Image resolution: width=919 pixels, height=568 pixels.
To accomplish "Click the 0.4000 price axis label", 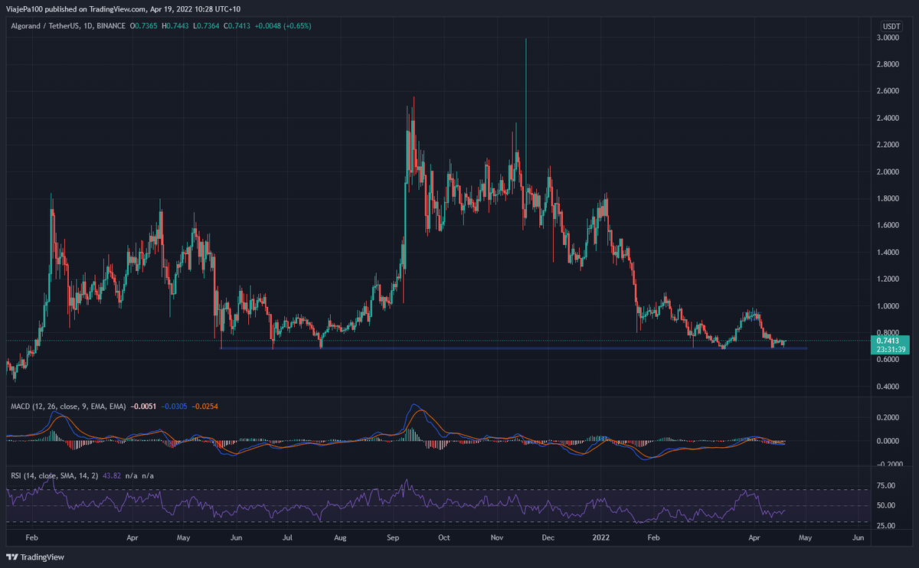I will 888,387.
